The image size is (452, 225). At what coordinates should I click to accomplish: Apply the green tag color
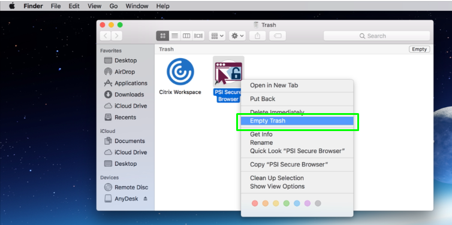point(287,203)
